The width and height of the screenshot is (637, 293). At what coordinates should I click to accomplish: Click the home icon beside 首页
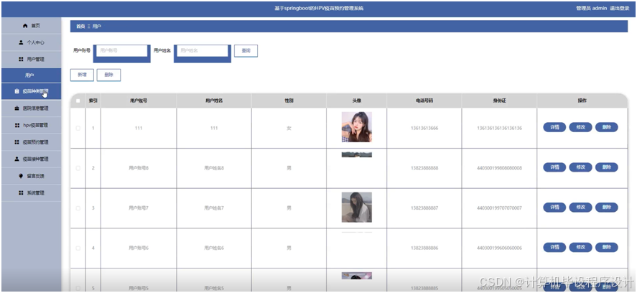tap(25, 26)
